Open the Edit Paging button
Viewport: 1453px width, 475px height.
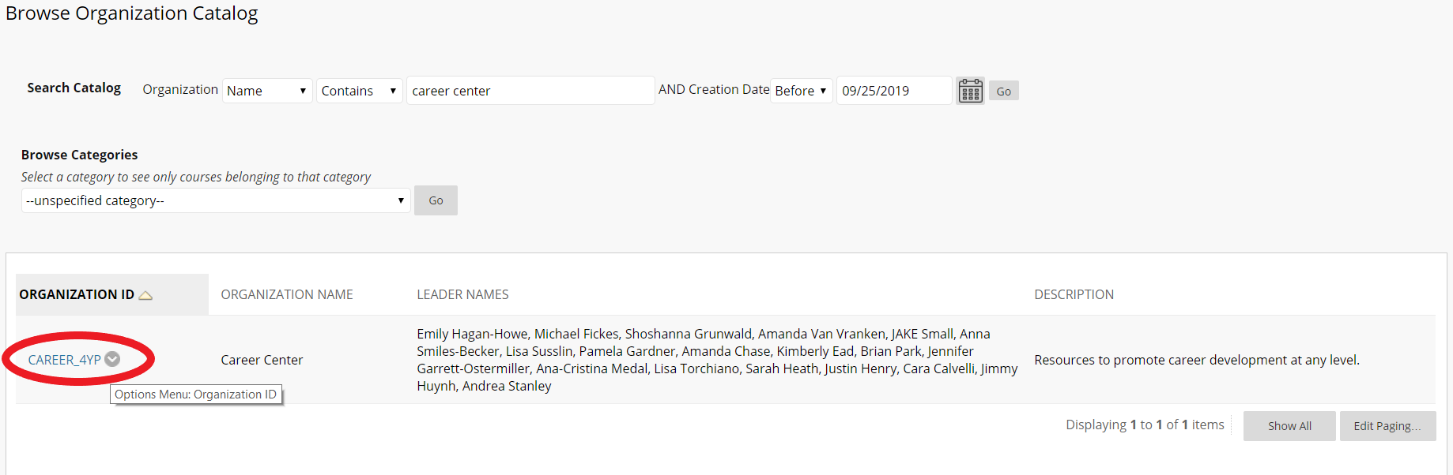(1387, 426)
